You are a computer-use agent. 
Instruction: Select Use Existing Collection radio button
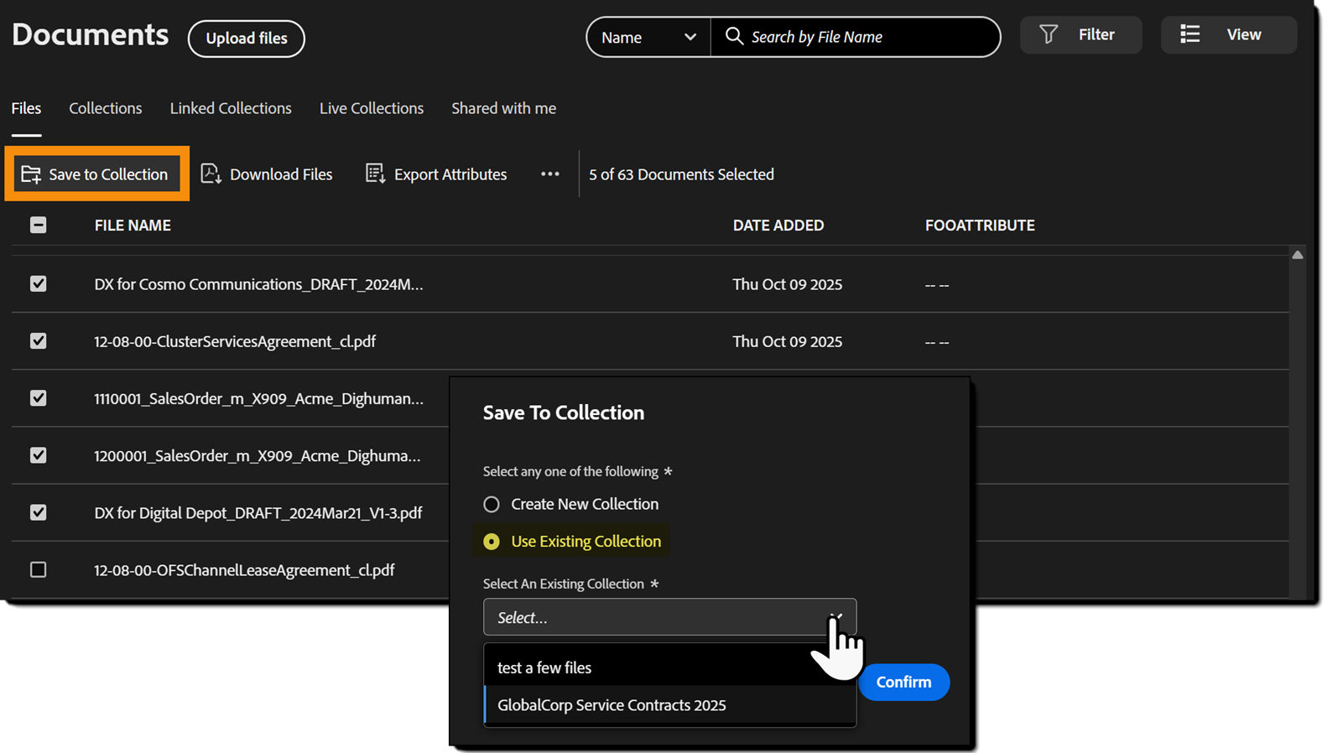coord(492,542)
